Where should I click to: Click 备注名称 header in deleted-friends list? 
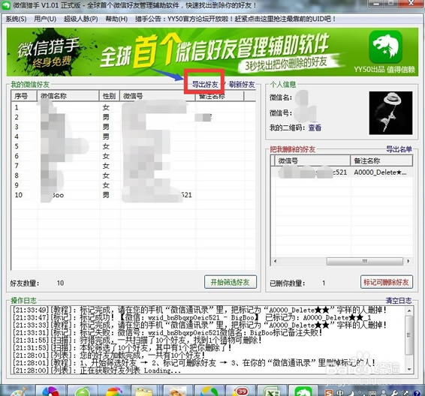[381, 160]
